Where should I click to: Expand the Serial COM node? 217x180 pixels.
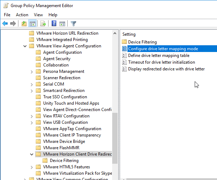(32, 85)
